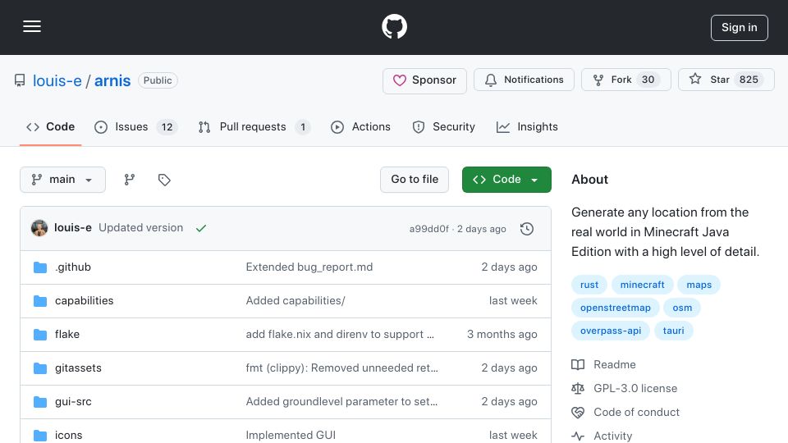The height and width of the screenshot is (443, 788).
Task: View branches via the branch icon
Action: tap(130, 180)
